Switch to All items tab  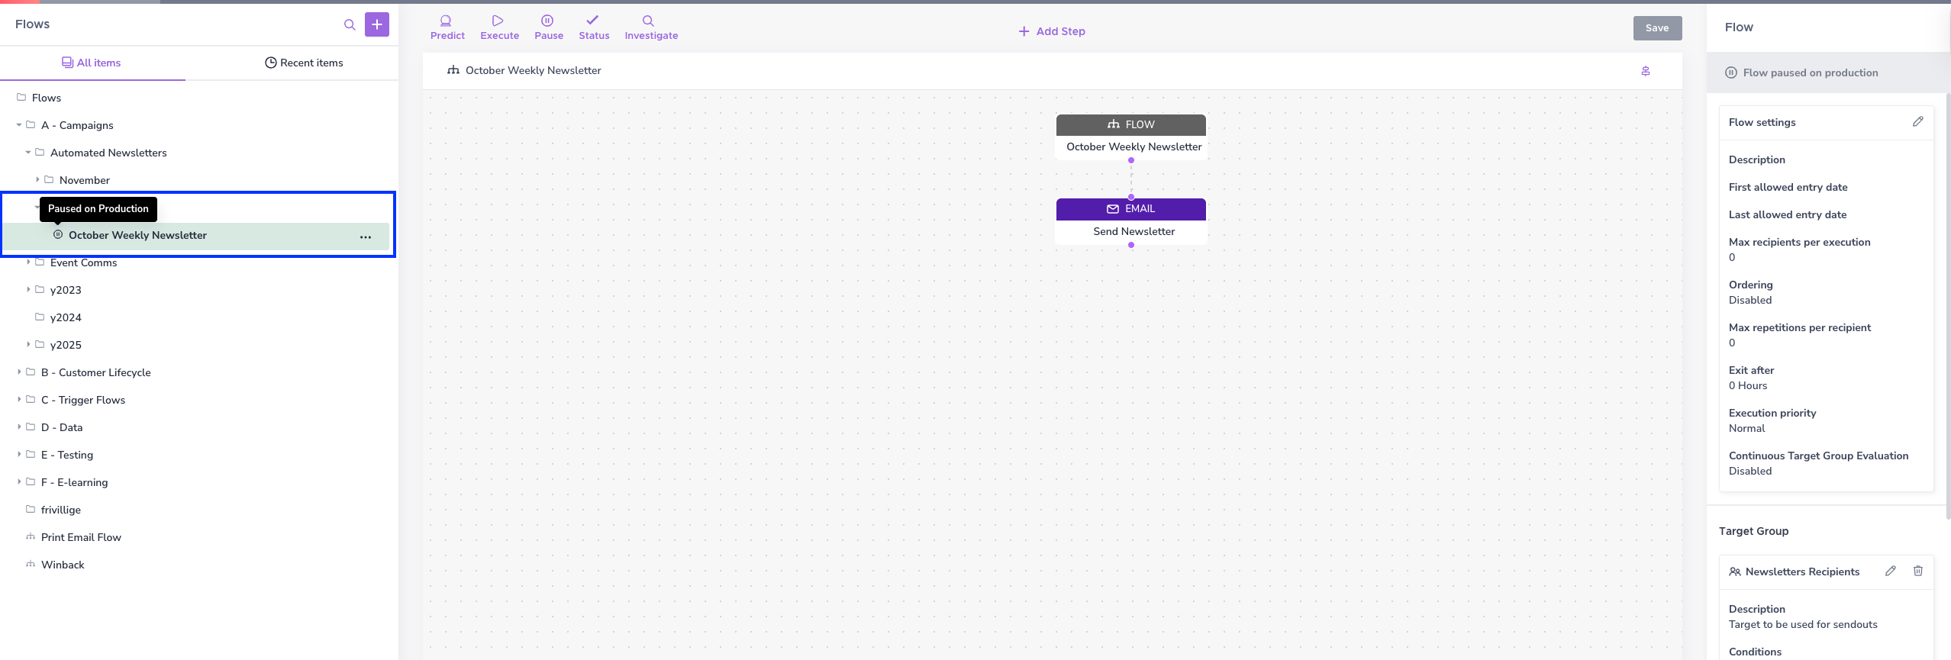tap(92, 63)
